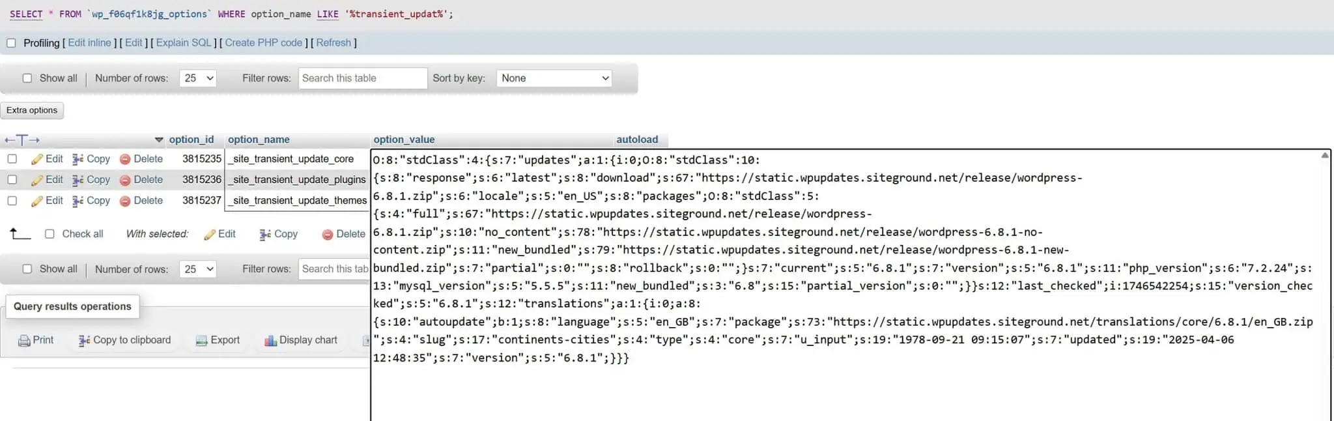
Task: Focus the top Search this table field
Action: 362,78
